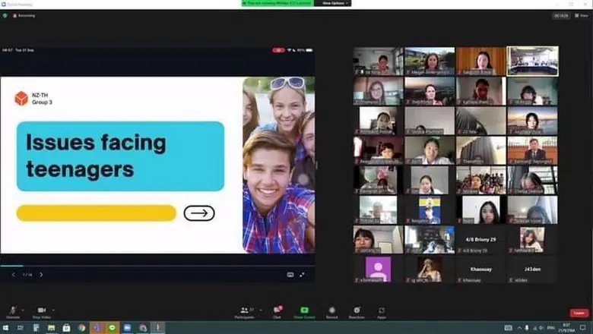Go to next slide with right chevron
Screen dimensions: 593x334
(41, 274)
